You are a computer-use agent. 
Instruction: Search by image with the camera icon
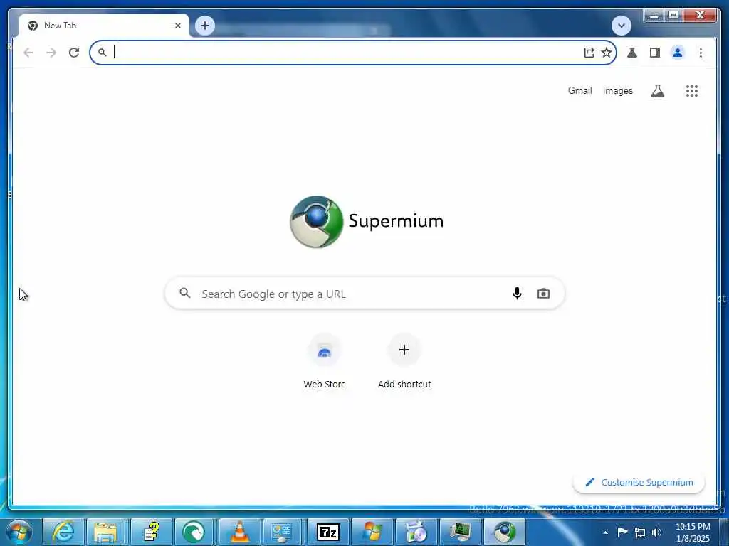point(543,294)
